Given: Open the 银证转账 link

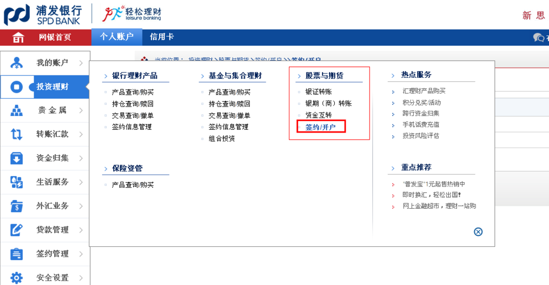Looking at the screenshot, I should (x=319, y=92).
